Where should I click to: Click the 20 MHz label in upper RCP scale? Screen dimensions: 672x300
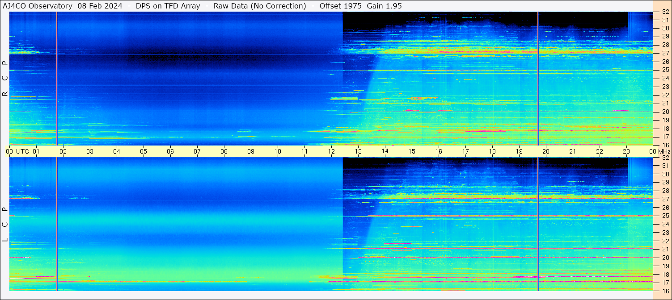665,112
